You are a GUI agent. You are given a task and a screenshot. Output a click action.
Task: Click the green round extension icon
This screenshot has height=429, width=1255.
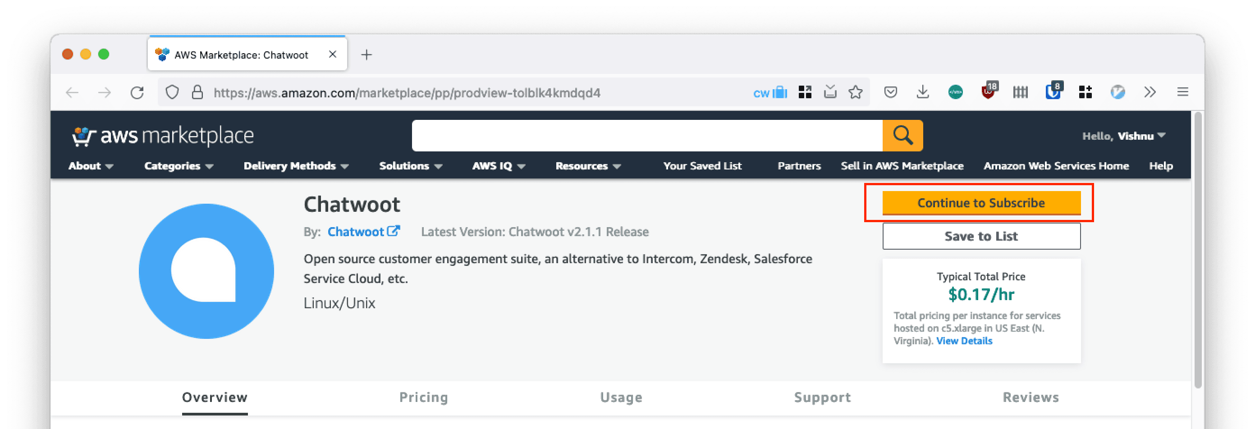[x=955, y=92]
